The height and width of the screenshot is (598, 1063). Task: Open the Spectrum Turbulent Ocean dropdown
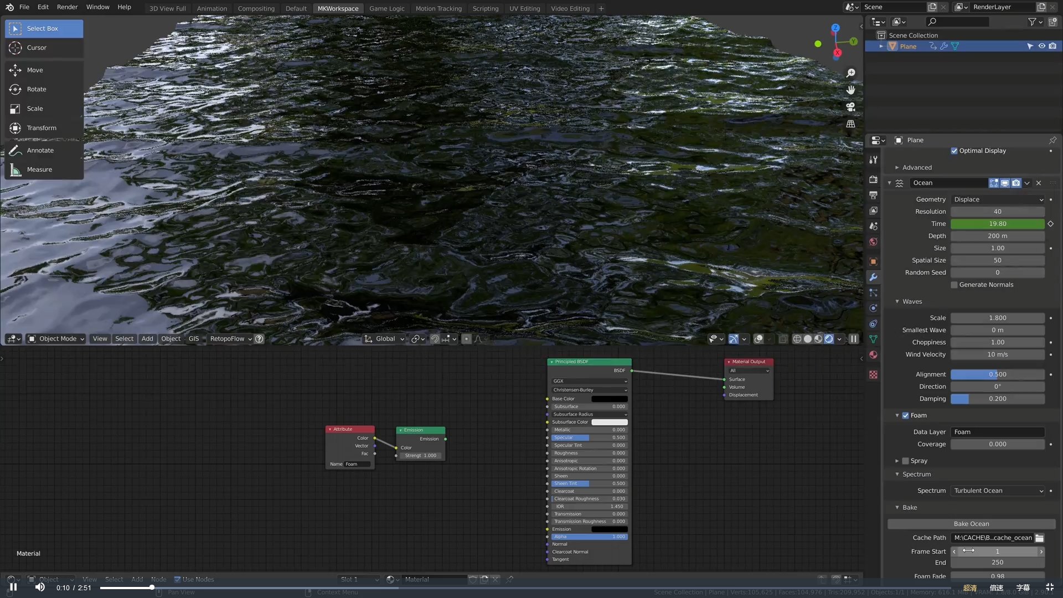pyautogui.click(x=998, y=491)
